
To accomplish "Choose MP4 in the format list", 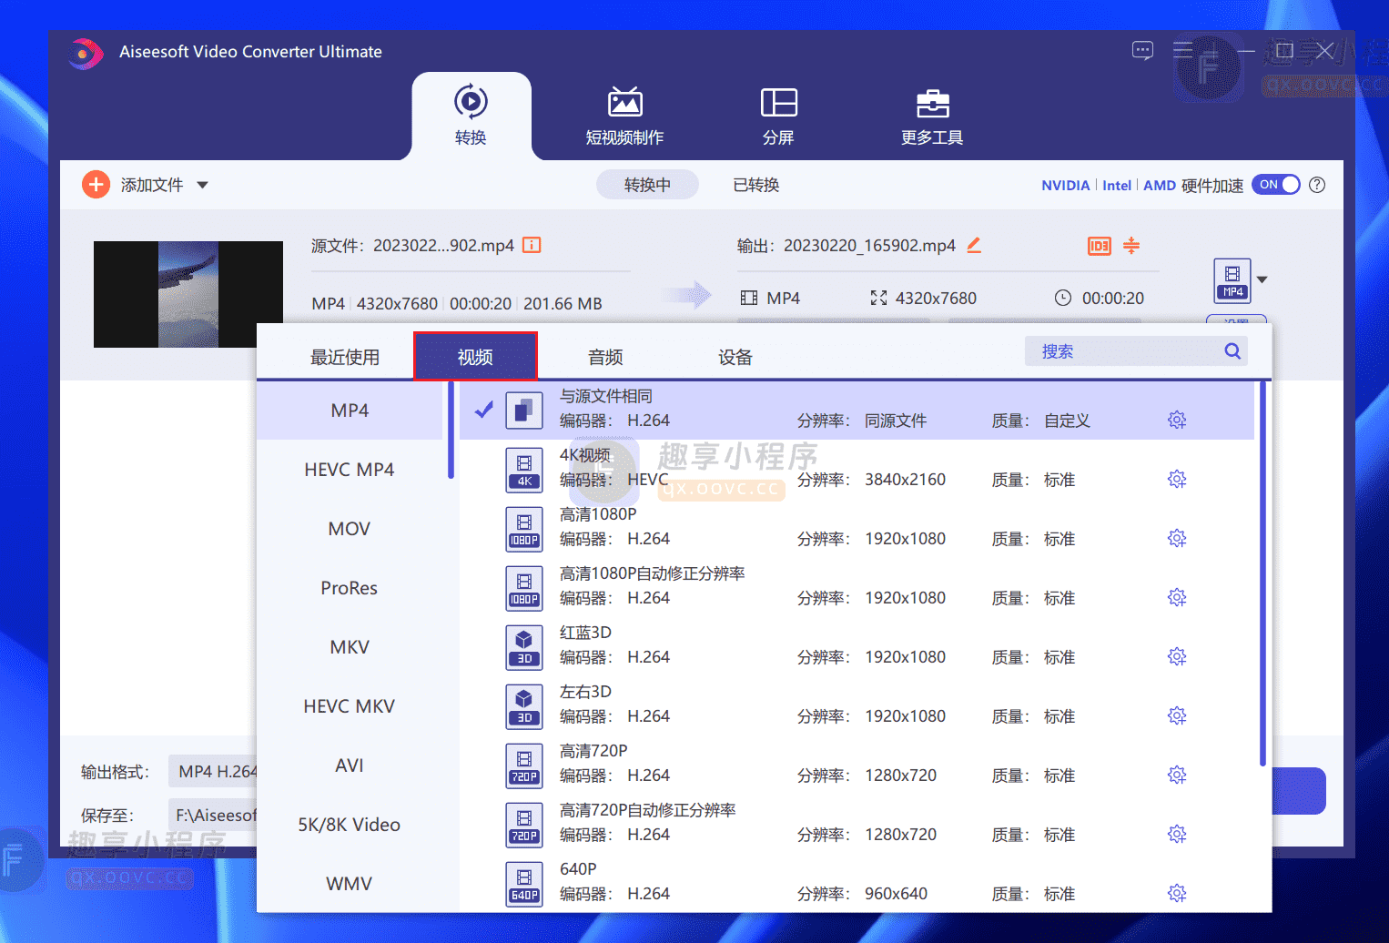I will tap(350, 411).
